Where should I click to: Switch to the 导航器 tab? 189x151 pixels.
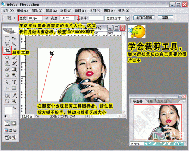coord(138,101)
